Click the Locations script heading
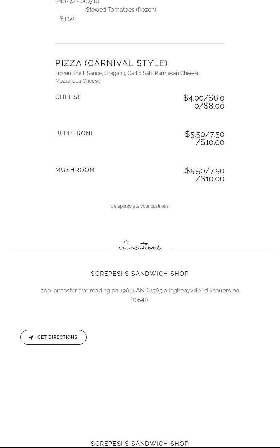280x448 pixels. (140, 247)
